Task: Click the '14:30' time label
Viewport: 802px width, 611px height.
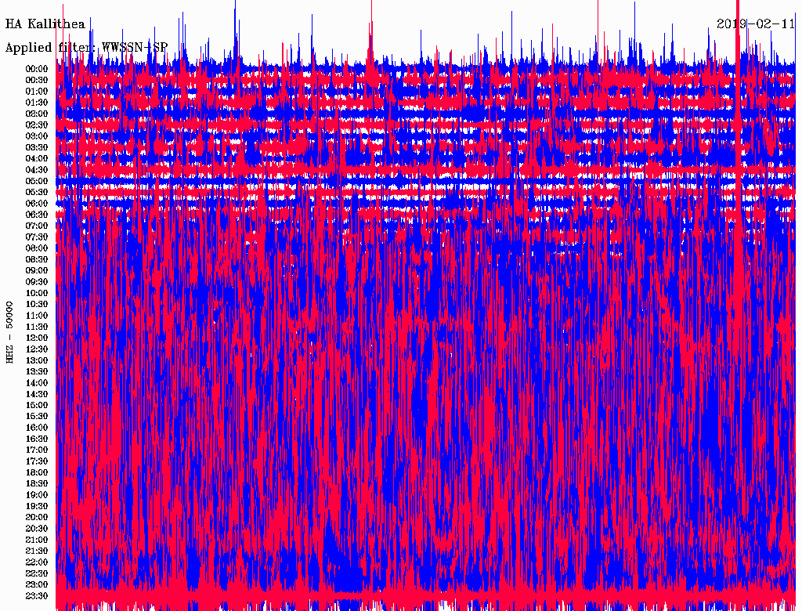Action: pos(37,394)
